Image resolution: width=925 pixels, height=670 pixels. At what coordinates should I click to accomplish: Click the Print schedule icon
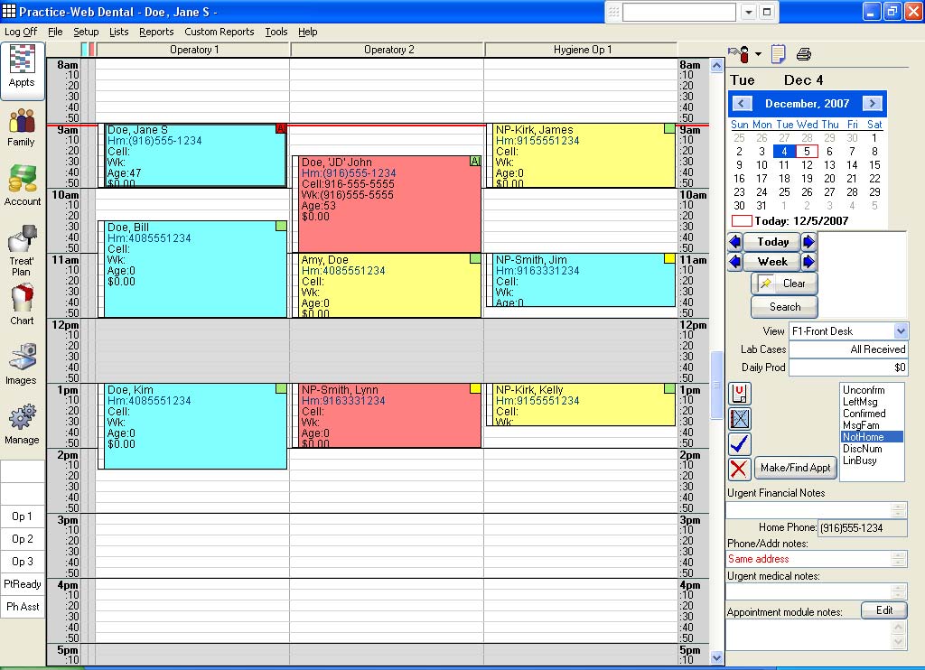802,54
